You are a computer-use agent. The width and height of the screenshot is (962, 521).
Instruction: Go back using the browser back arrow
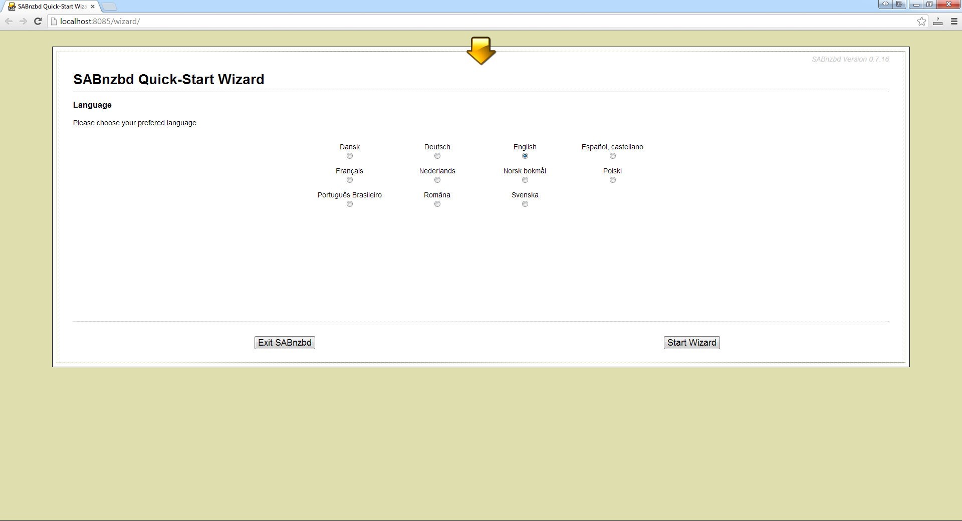point(9,21)
